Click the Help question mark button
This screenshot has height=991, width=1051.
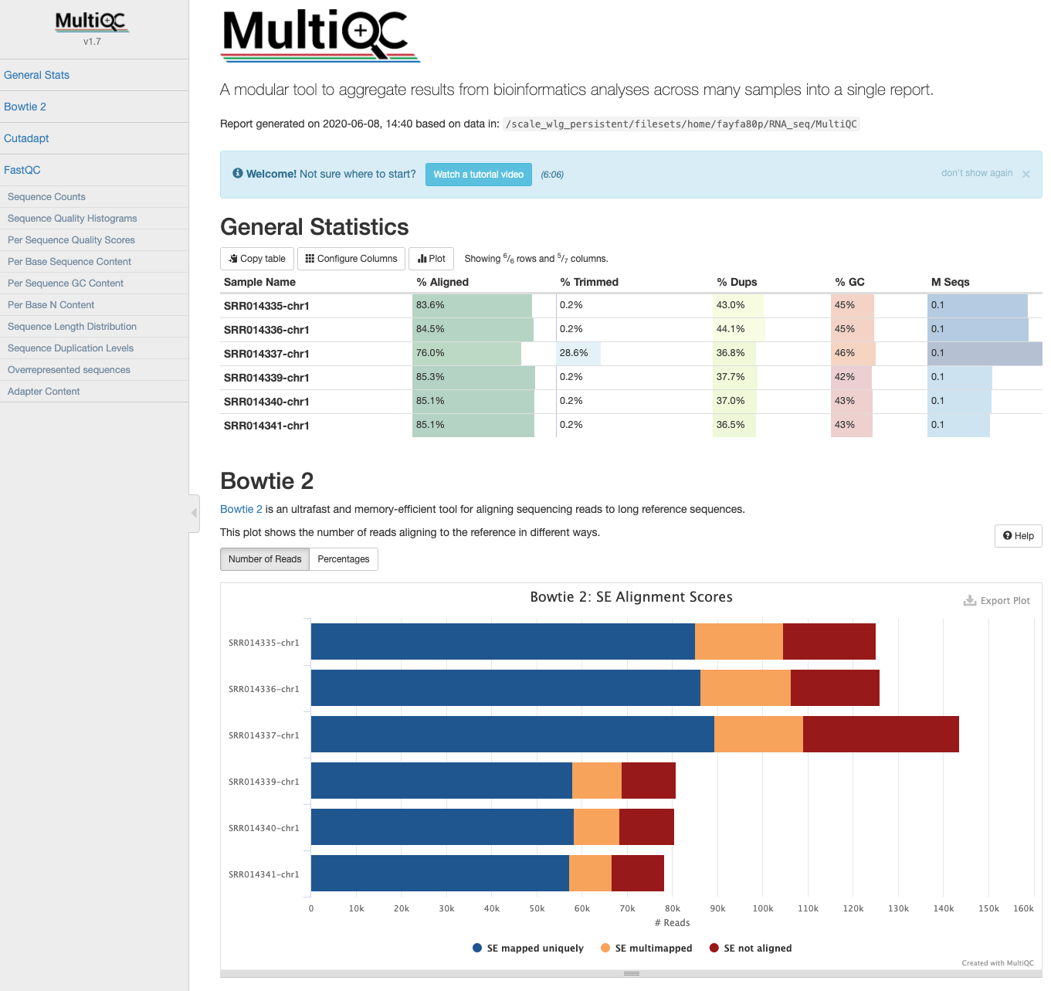(x=1018, y=536)
